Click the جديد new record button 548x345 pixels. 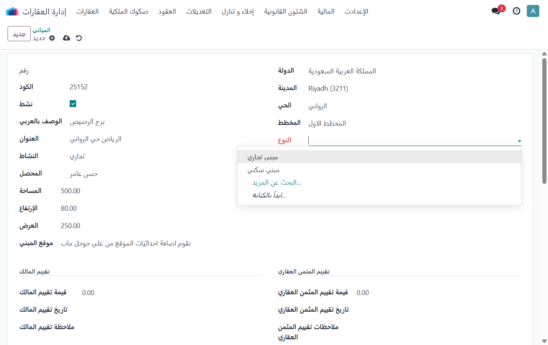(19, 34)
